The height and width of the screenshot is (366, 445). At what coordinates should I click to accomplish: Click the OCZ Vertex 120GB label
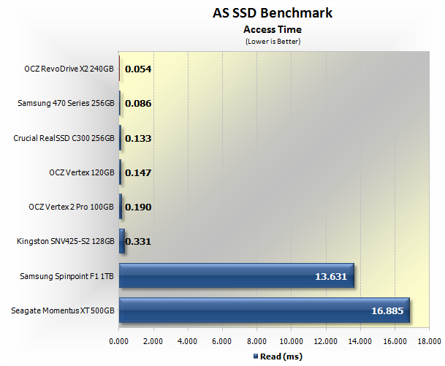(82, 172)
